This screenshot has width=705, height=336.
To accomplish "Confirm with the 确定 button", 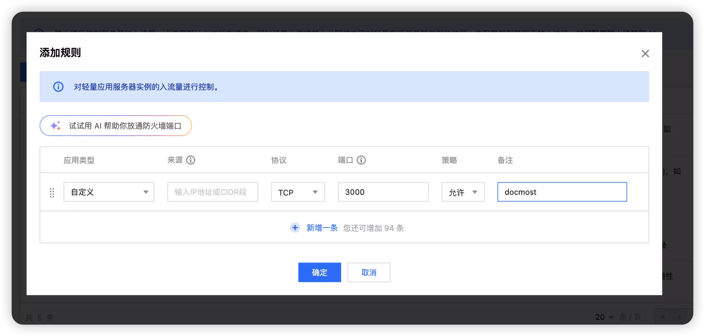I will (319, 272).
